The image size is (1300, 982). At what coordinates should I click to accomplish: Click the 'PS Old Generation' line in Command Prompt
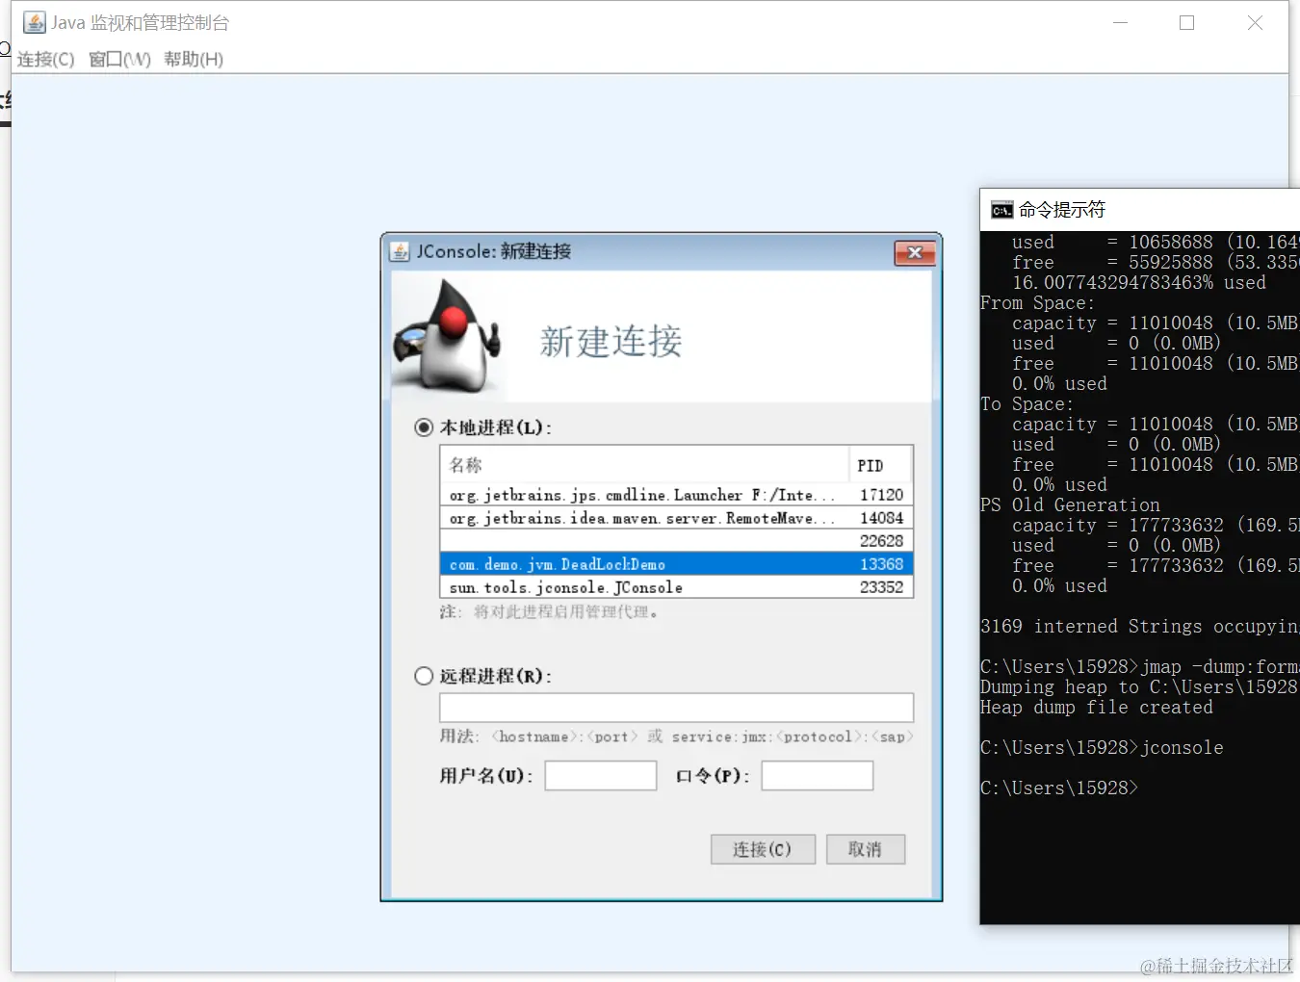coord(1070,505)
